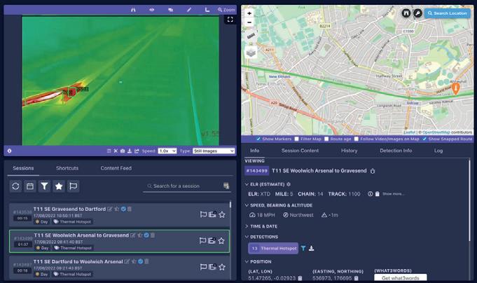The image size is (477, 283).
Task: Collapse the Detections section
Action: click(x=247, y=237)
